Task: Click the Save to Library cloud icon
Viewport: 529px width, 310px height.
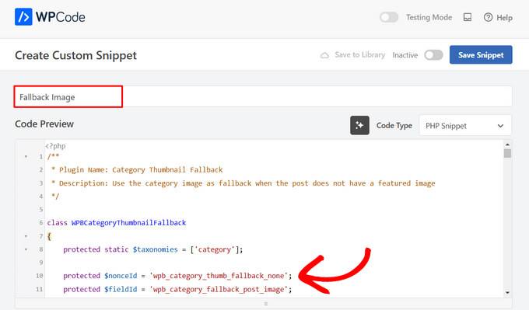Action: click(x=324, y=55)
